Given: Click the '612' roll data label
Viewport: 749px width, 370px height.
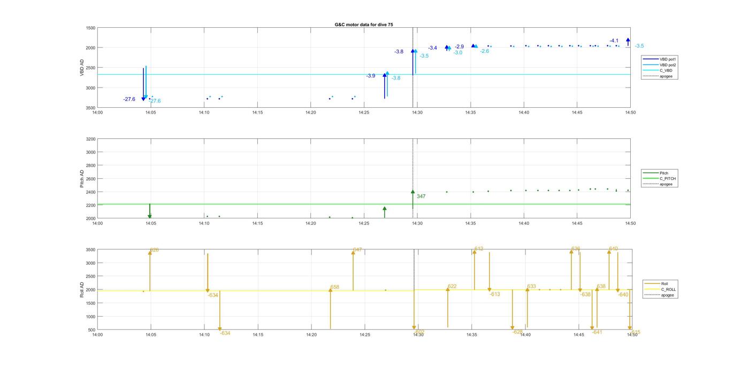Looking at the screenshot, I should click(x=479, y=249).
